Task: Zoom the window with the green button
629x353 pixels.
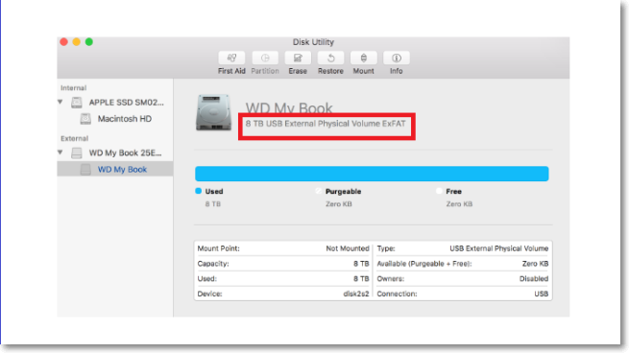Action: 89,41
